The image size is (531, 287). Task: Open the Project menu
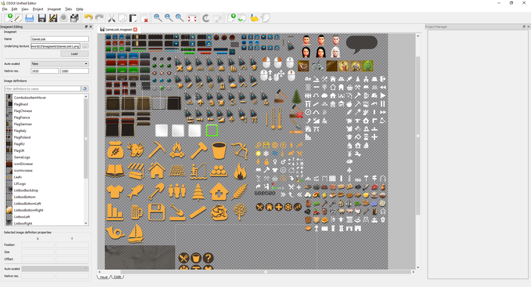coord(38,9)
